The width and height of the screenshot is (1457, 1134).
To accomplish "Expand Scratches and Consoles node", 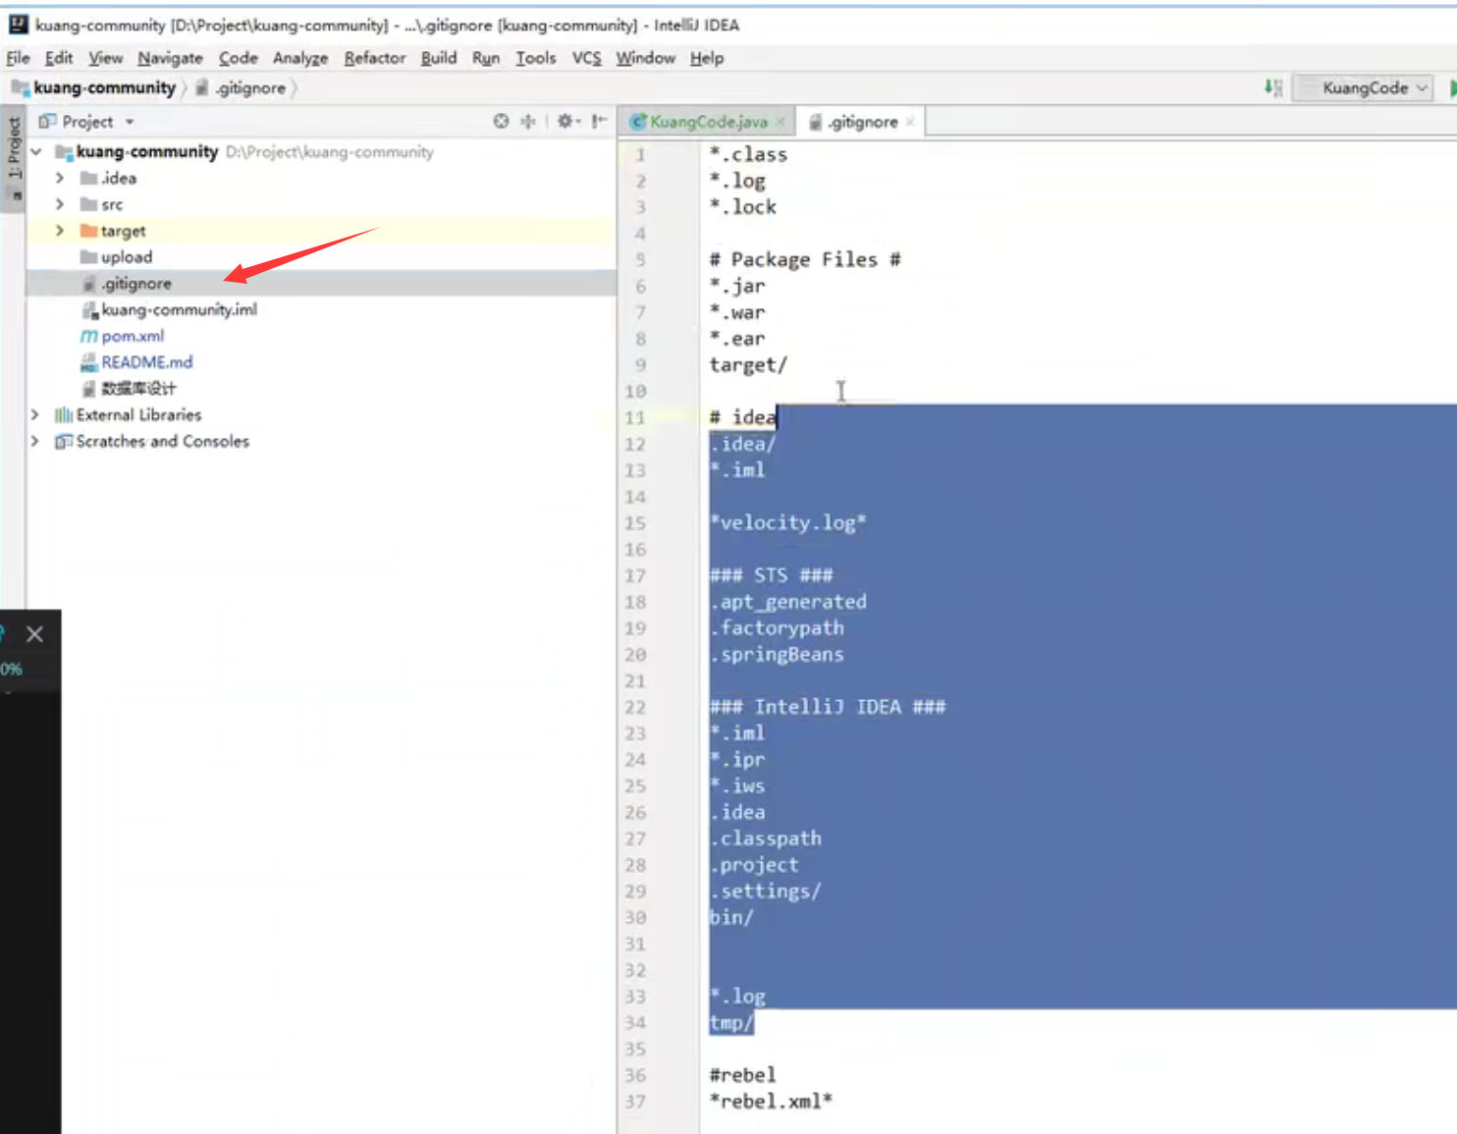I will 35,441.
